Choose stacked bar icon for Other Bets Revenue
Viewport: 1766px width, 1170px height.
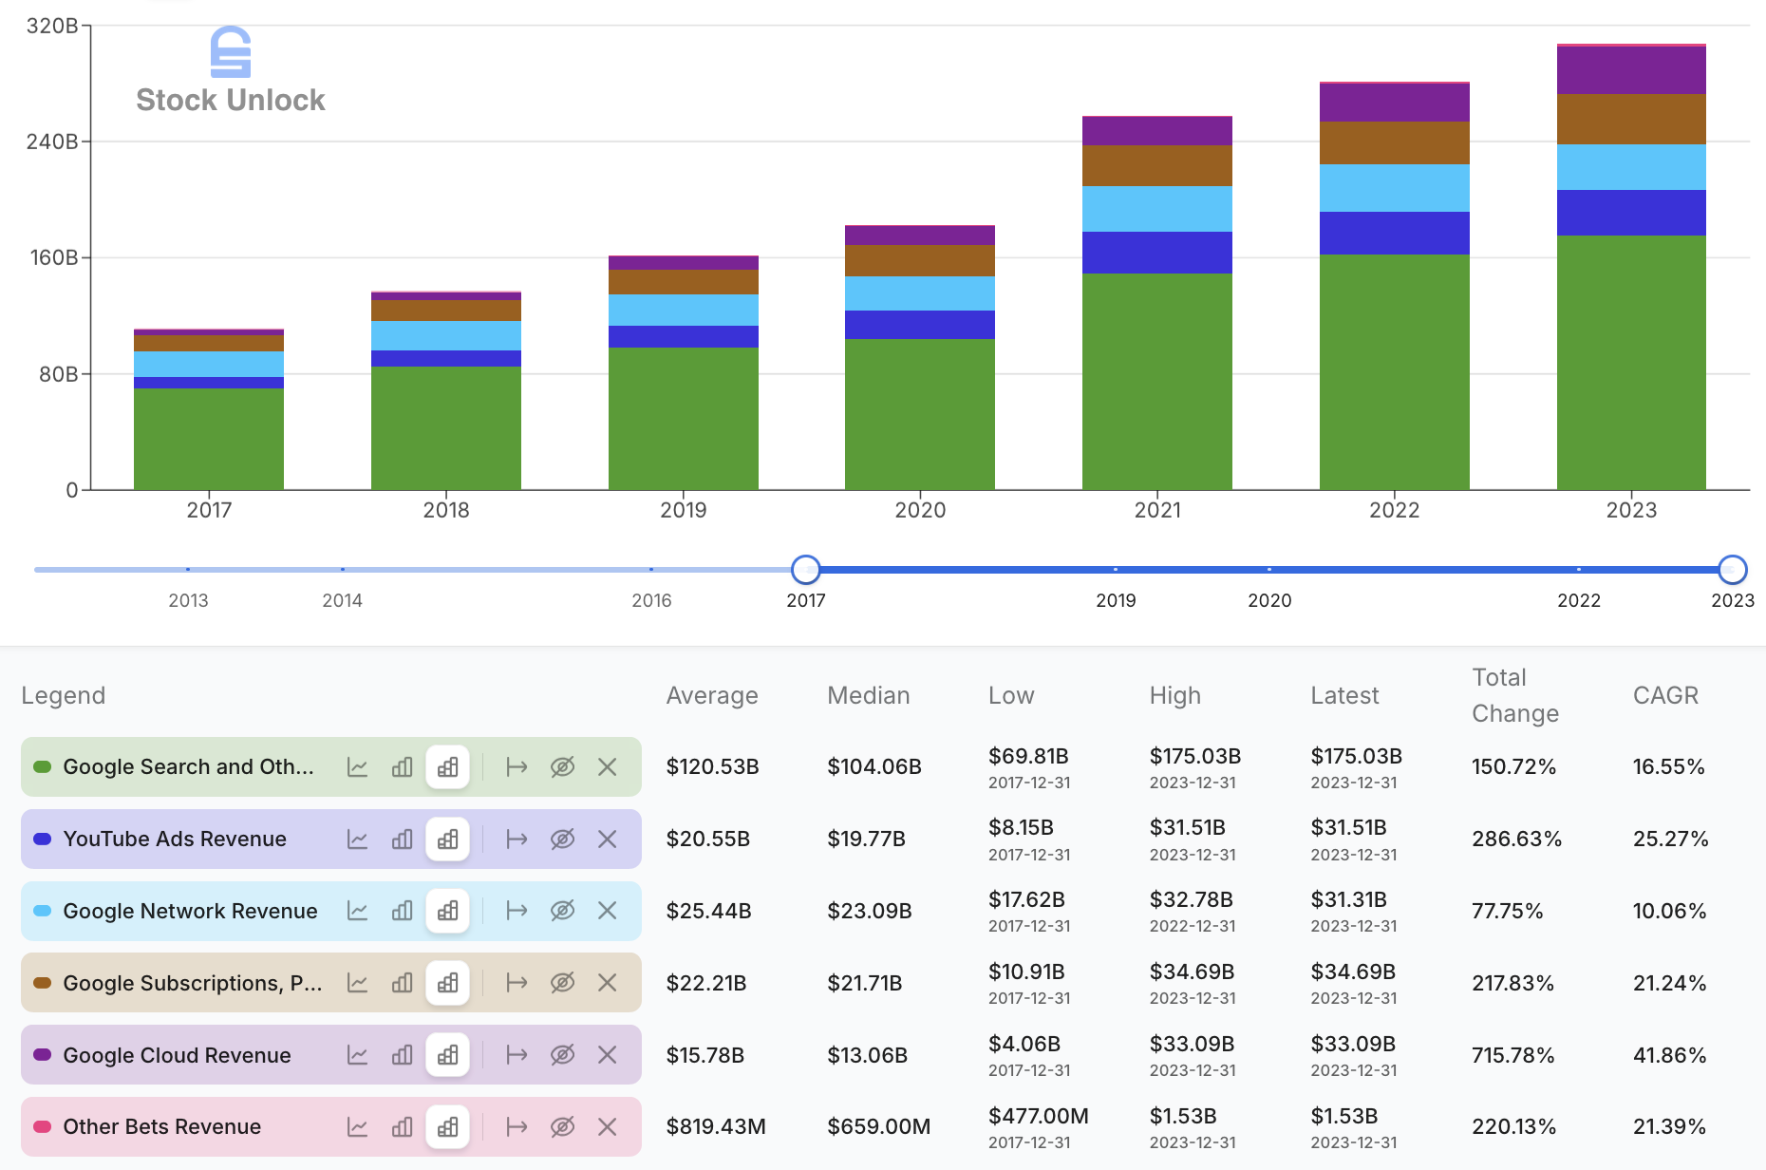pos(447,1126)
